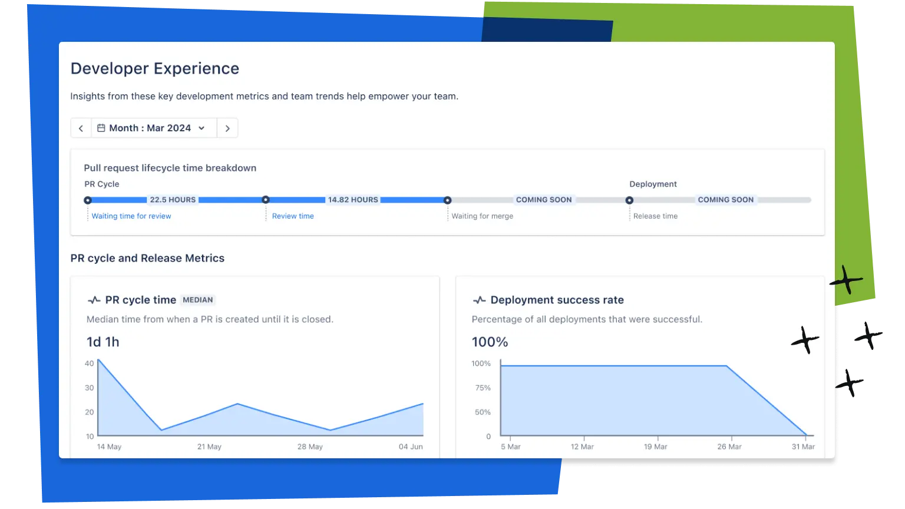Click the calendar icon in the month selector
Image resolution: width=905 pixels, height=509 pixels.
[x=101, y=128]
